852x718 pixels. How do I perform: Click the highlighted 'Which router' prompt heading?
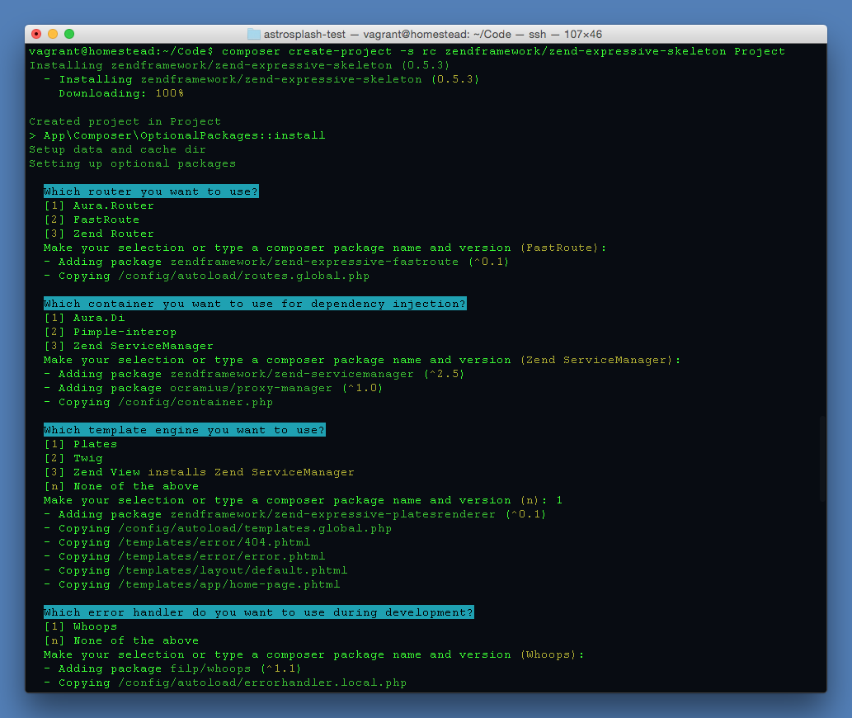(x=151, y=191)
